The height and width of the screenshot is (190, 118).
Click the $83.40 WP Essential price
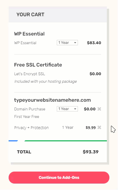pos(94,43)
